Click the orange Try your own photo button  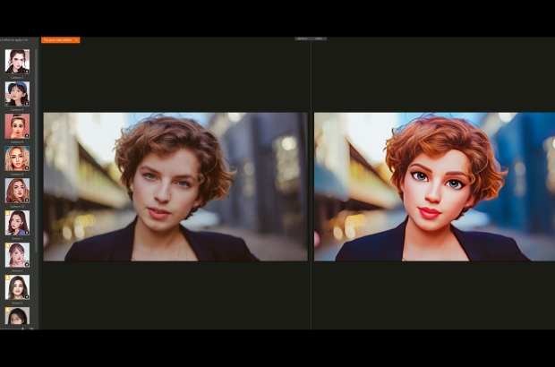tap(60, 40)
